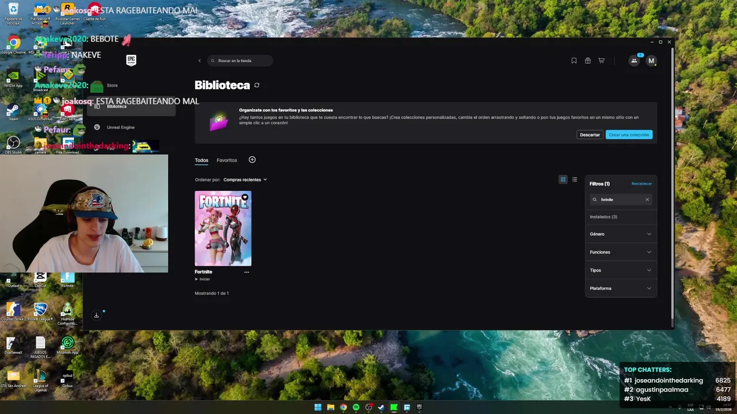Expand the Plataforma filter section
Viewport: 737px width, 414px height.
[x=621, y=288]
